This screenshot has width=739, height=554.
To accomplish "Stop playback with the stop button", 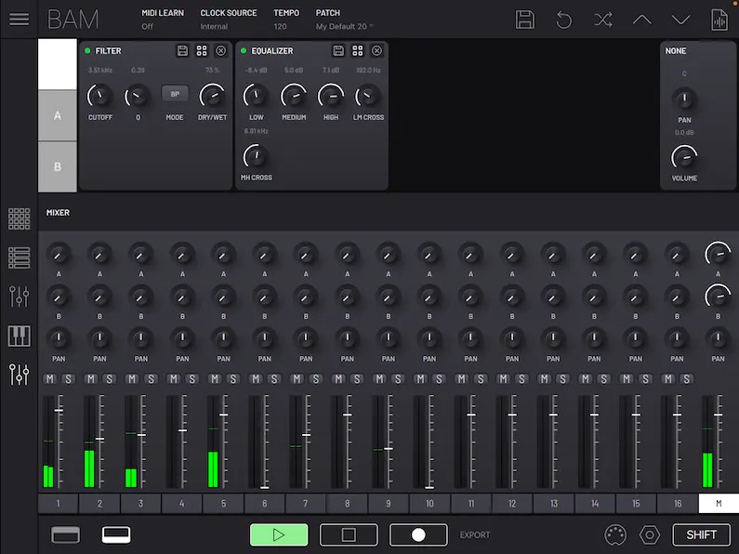I will 349,534.
